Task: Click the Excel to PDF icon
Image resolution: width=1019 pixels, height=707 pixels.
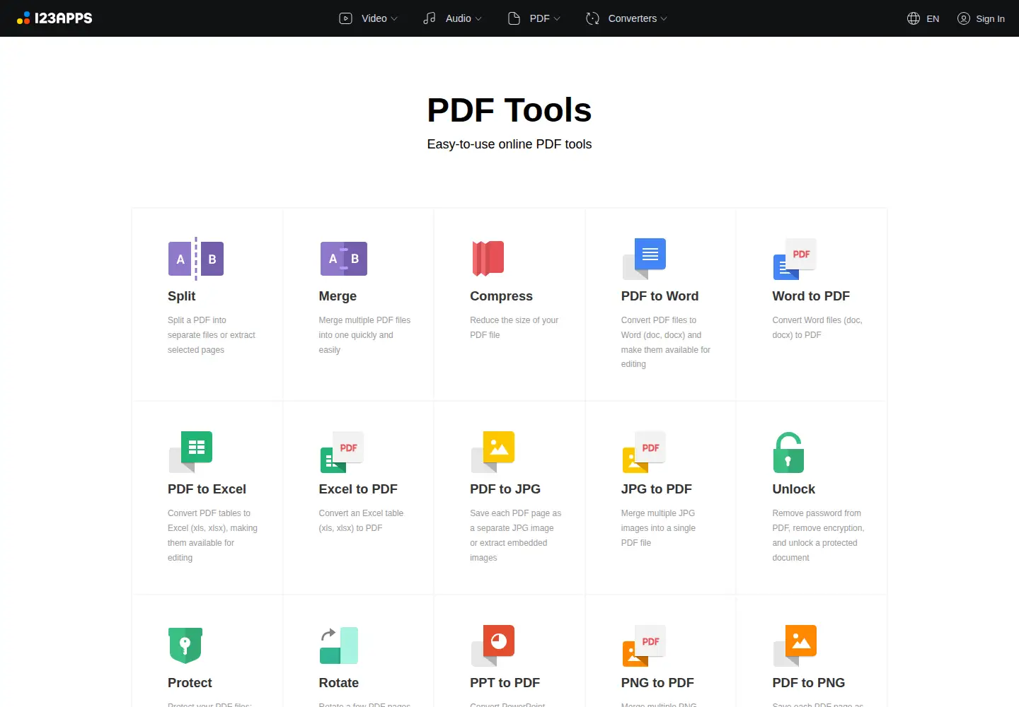Action: [x=342, y=452]
